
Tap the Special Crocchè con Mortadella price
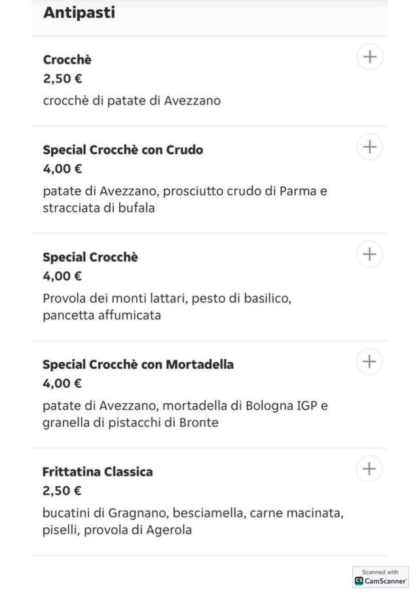(62, 383)
